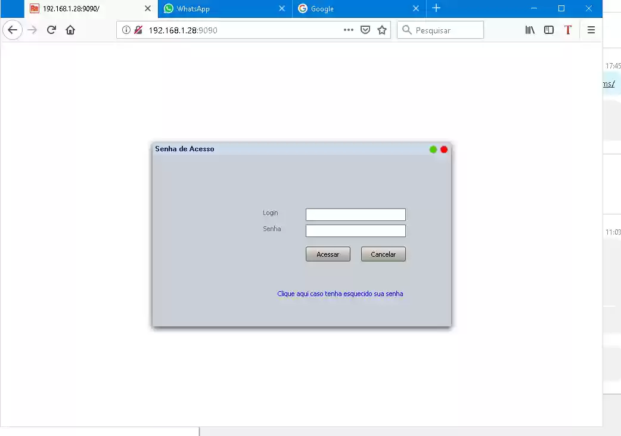
Task: Reload the current page
Action: (51, 30)
